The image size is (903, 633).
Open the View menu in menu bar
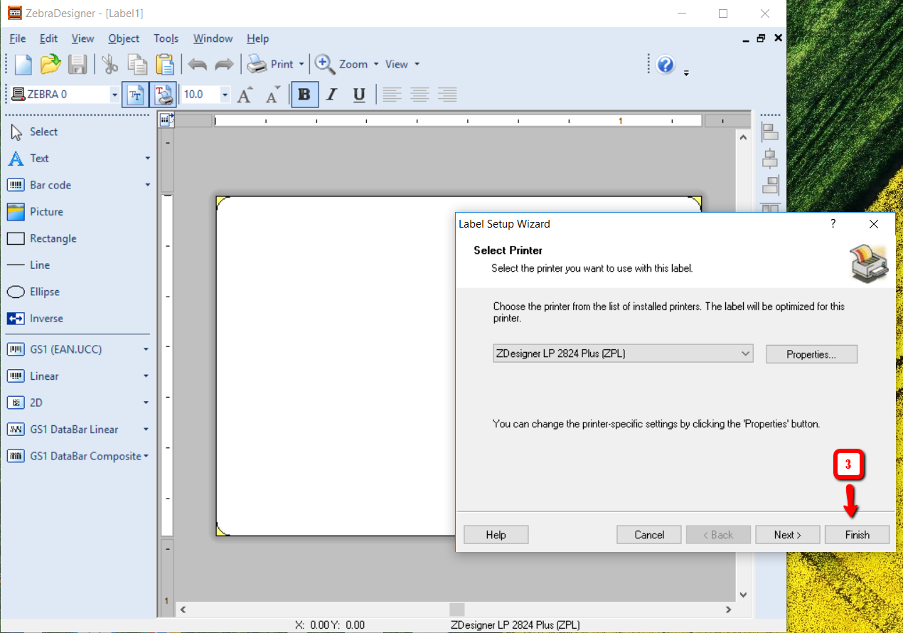click(82, 38)
